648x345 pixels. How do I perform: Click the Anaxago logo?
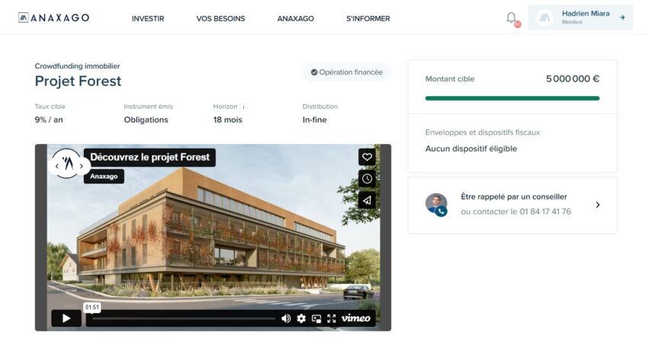pos(53,18)
